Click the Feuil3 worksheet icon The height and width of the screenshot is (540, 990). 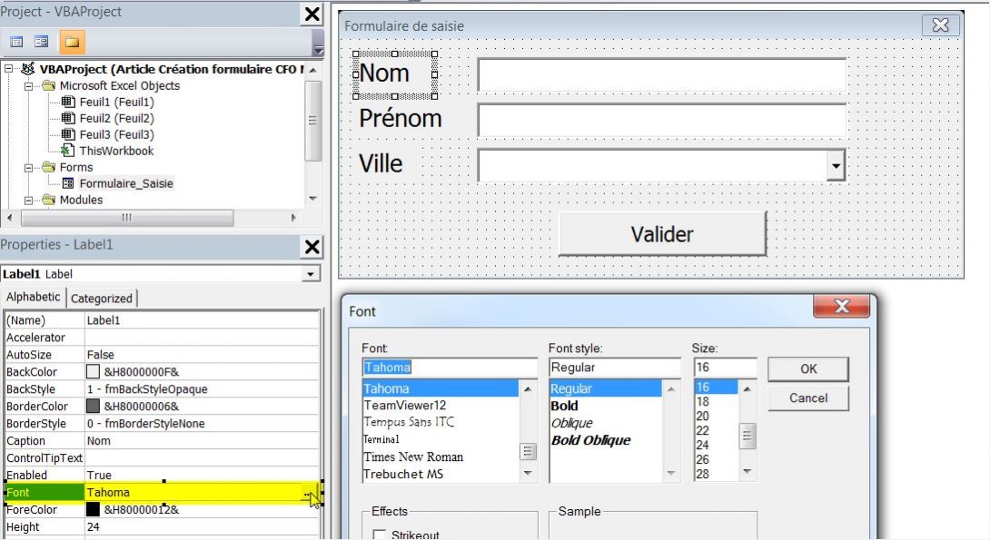(69, 132)
